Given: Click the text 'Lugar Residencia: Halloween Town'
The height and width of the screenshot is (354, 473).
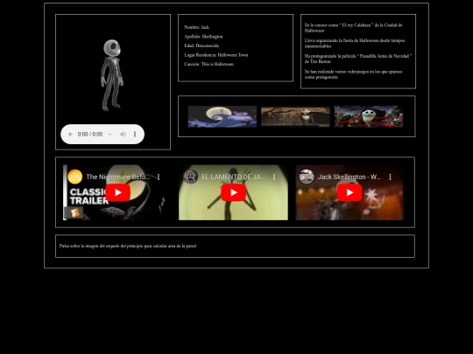Looking at the screenshot, I should point(216,55).
